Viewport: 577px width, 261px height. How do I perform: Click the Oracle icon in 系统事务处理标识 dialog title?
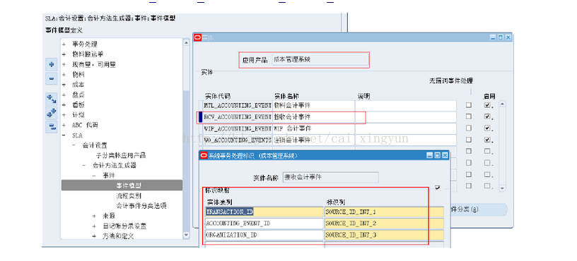point(204,155)
